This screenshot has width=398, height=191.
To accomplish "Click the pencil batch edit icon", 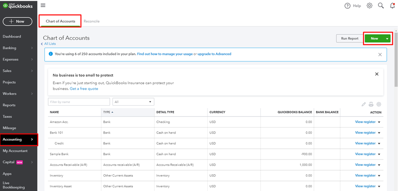I will tap(363, 104).
